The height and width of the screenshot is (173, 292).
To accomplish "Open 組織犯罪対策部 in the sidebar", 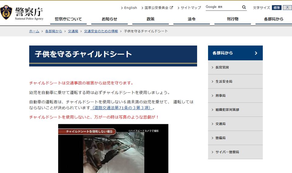I will coord(235,110).
